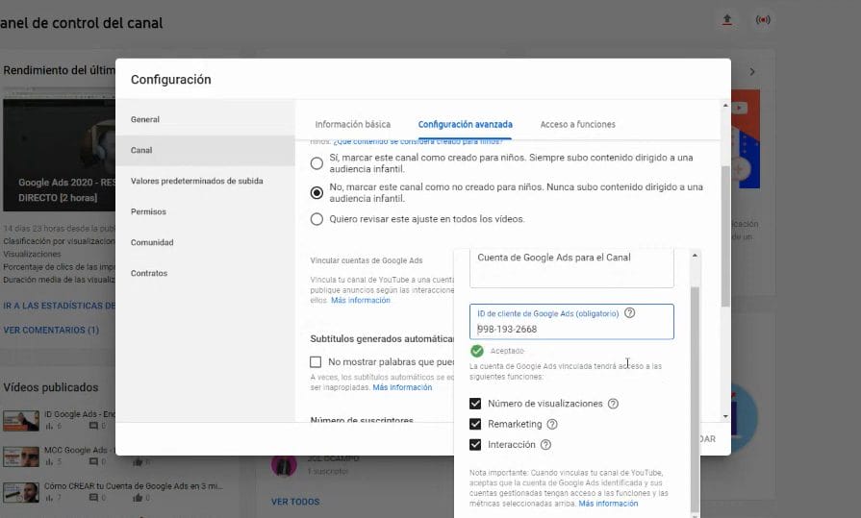Open General settings section
Screen dimensions: 861x518
pos(205,119)
